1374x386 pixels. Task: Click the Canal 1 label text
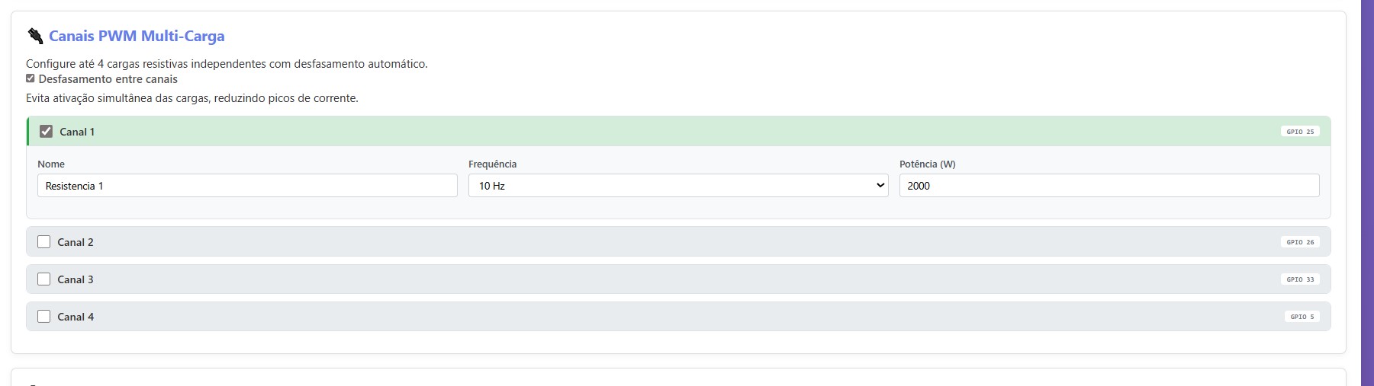pos(77,132)
